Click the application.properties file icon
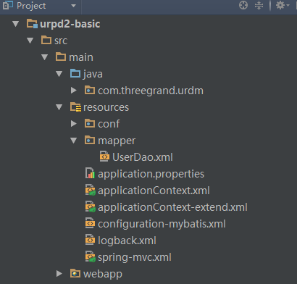The image size is (297, 284). tap(90, 173)
